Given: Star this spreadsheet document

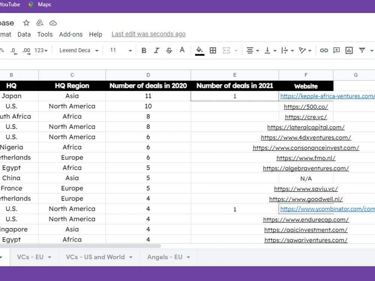Looking at the screenshot, I should (x=26, y=23).
